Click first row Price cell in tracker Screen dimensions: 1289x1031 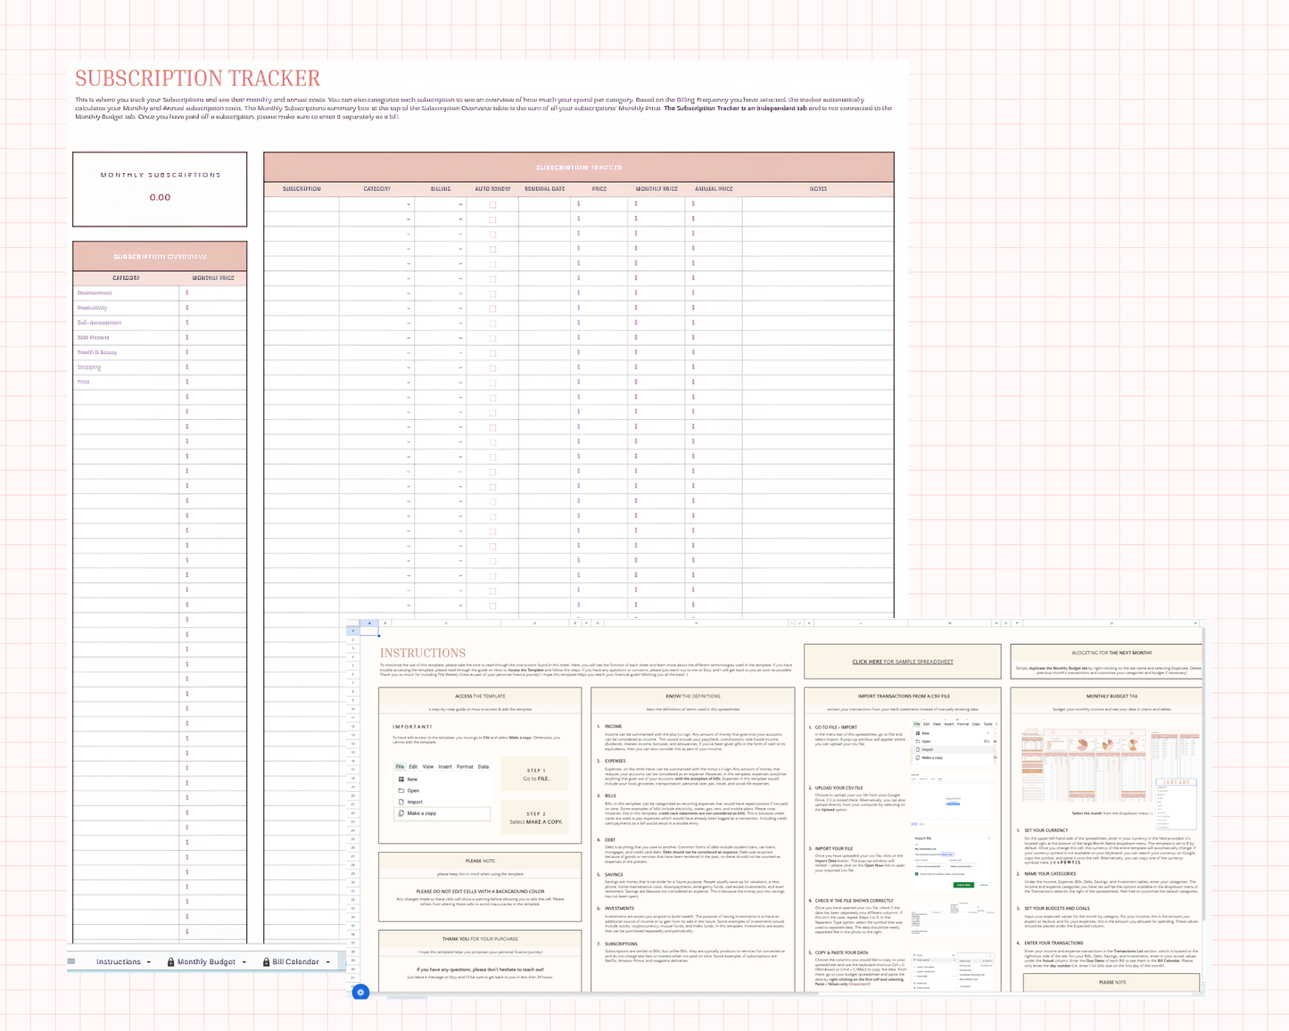click(x=599, y=204)
